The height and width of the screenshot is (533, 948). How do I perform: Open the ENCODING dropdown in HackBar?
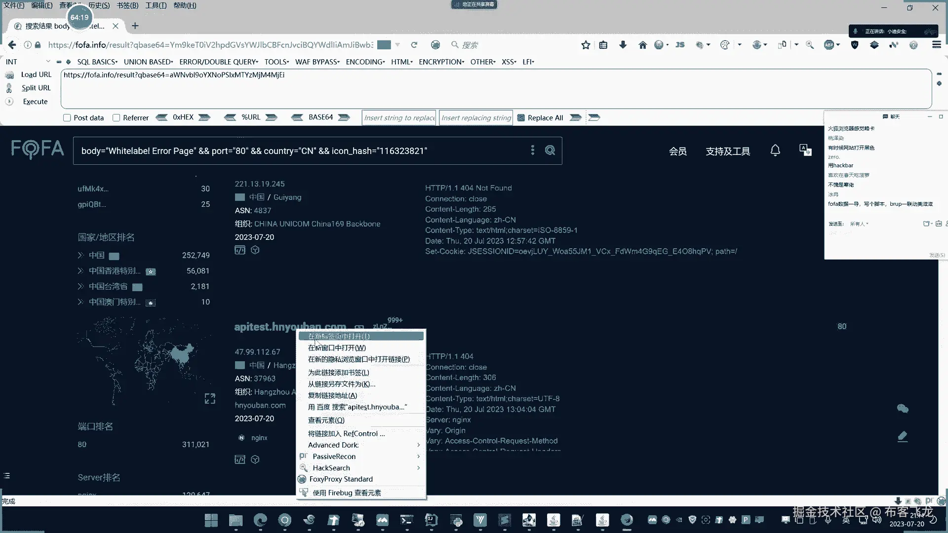pos(365,62)
